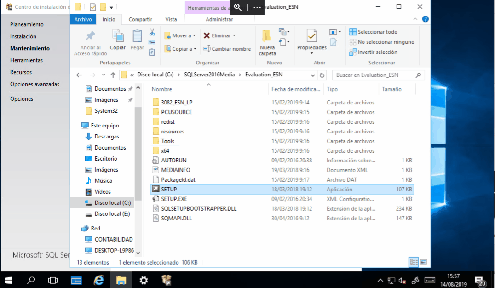Open Internet Explorer from the taskbar
Viewport: 495px width, 288px height.
(98, 280)
